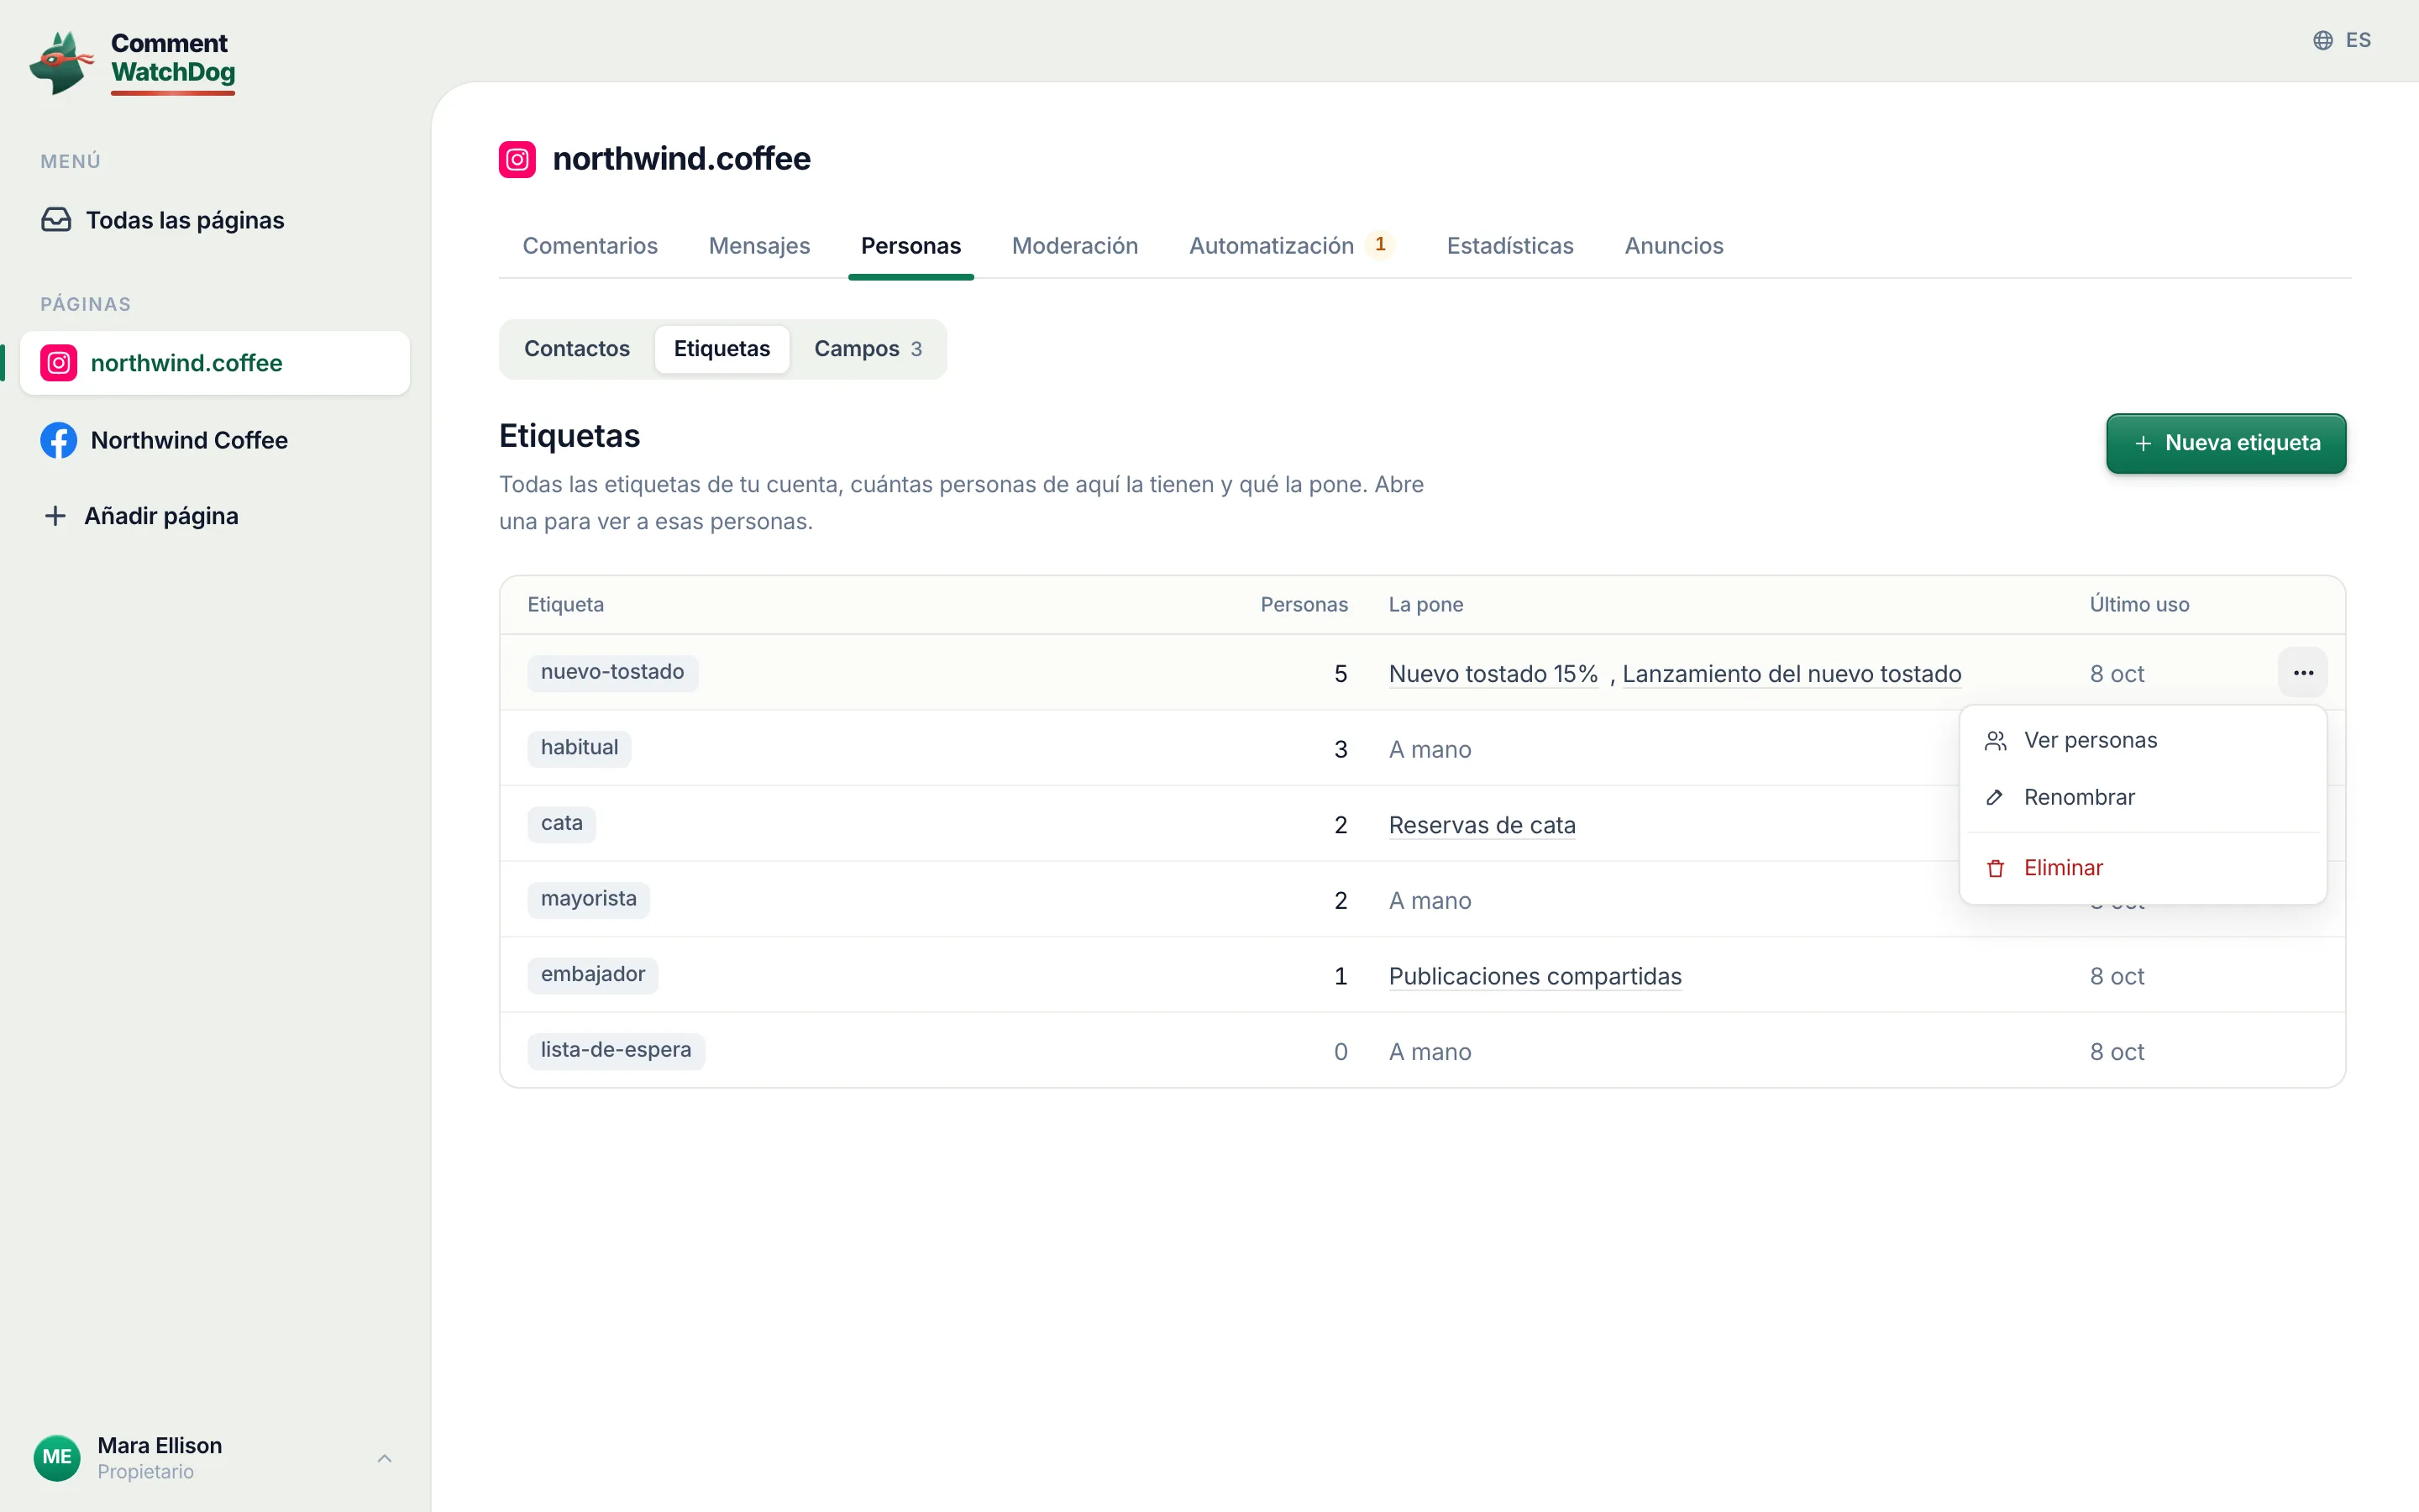Click the Instagram icon in sidebar northwind.coffee

[59, 363]
